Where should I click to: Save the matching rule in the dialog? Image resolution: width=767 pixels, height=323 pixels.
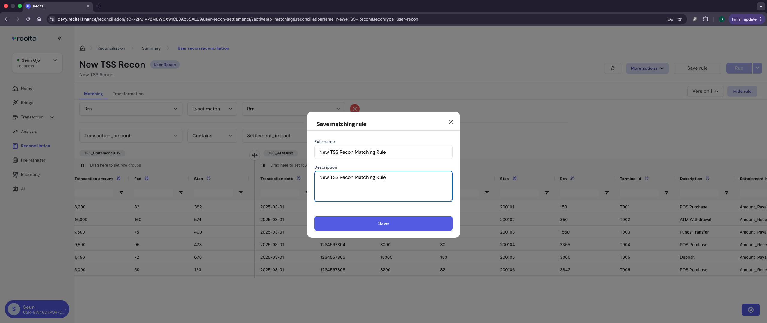pyautogui.click(x=383, y=223)
